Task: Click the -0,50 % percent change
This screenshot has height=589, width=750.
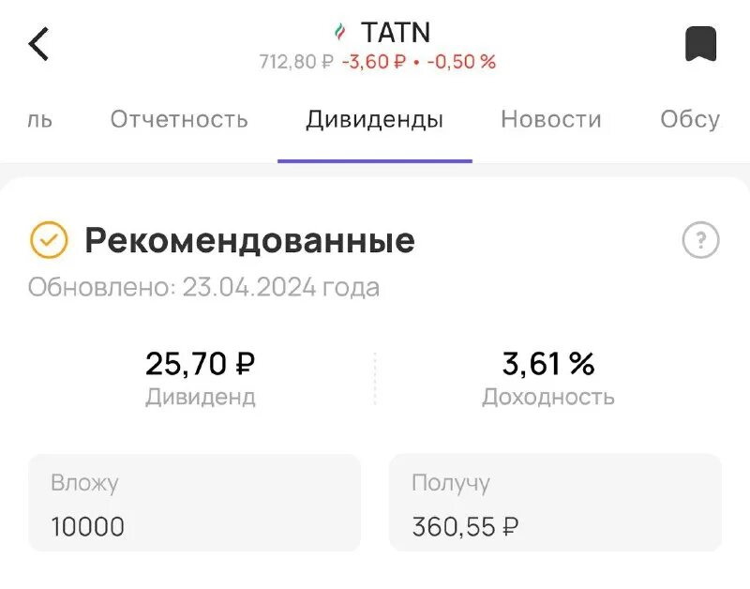Action: 461,62
